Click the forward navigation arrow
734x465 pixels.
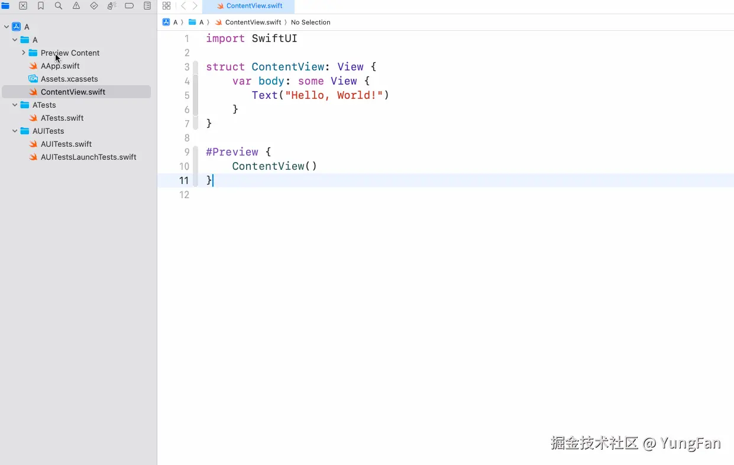[195, 5]
